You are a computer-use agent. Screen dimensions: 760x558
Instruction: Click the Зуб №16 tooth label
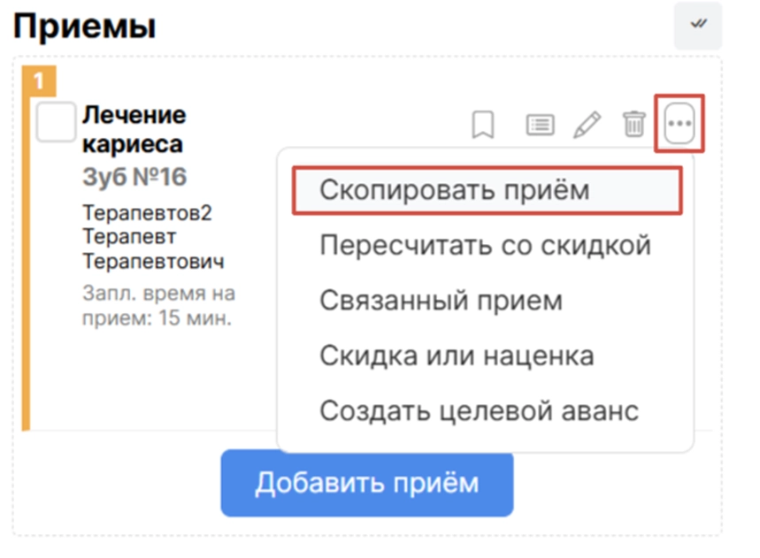134,177
